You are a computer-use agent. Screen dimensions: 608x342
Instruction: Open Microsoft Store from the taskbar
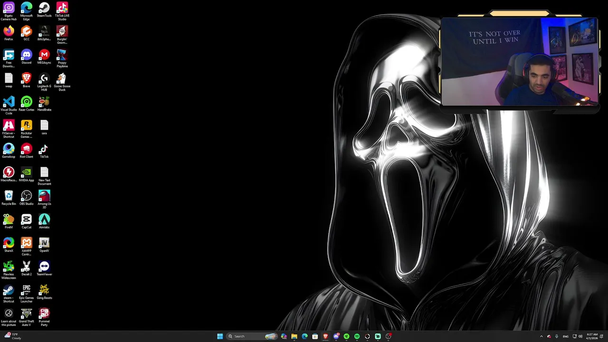(315, 336)
